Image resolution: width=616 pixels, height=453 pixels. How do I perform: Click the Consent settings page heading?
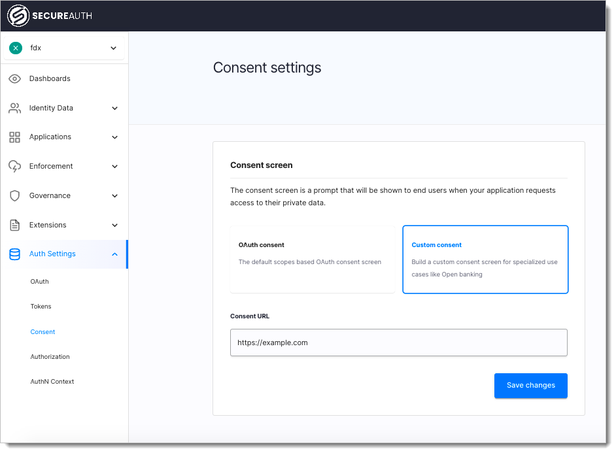coord(267,68)
